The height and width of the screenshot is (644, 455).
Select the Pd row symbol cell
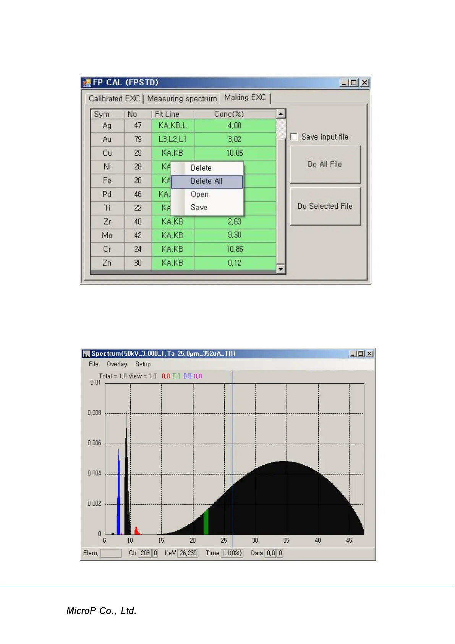[107, 194]
